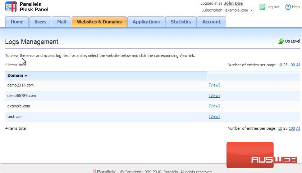This screenshot has height=173, width=302.
Task: Set top entries per page to 100
Action: tap(292, 65)
